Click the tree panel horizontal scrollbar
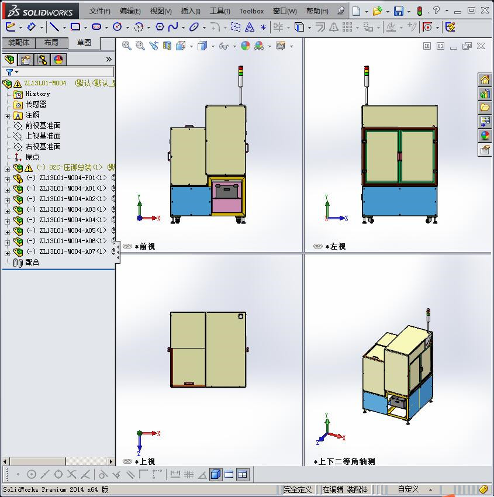This screenshot has width=494, height=497. [58, 461]
